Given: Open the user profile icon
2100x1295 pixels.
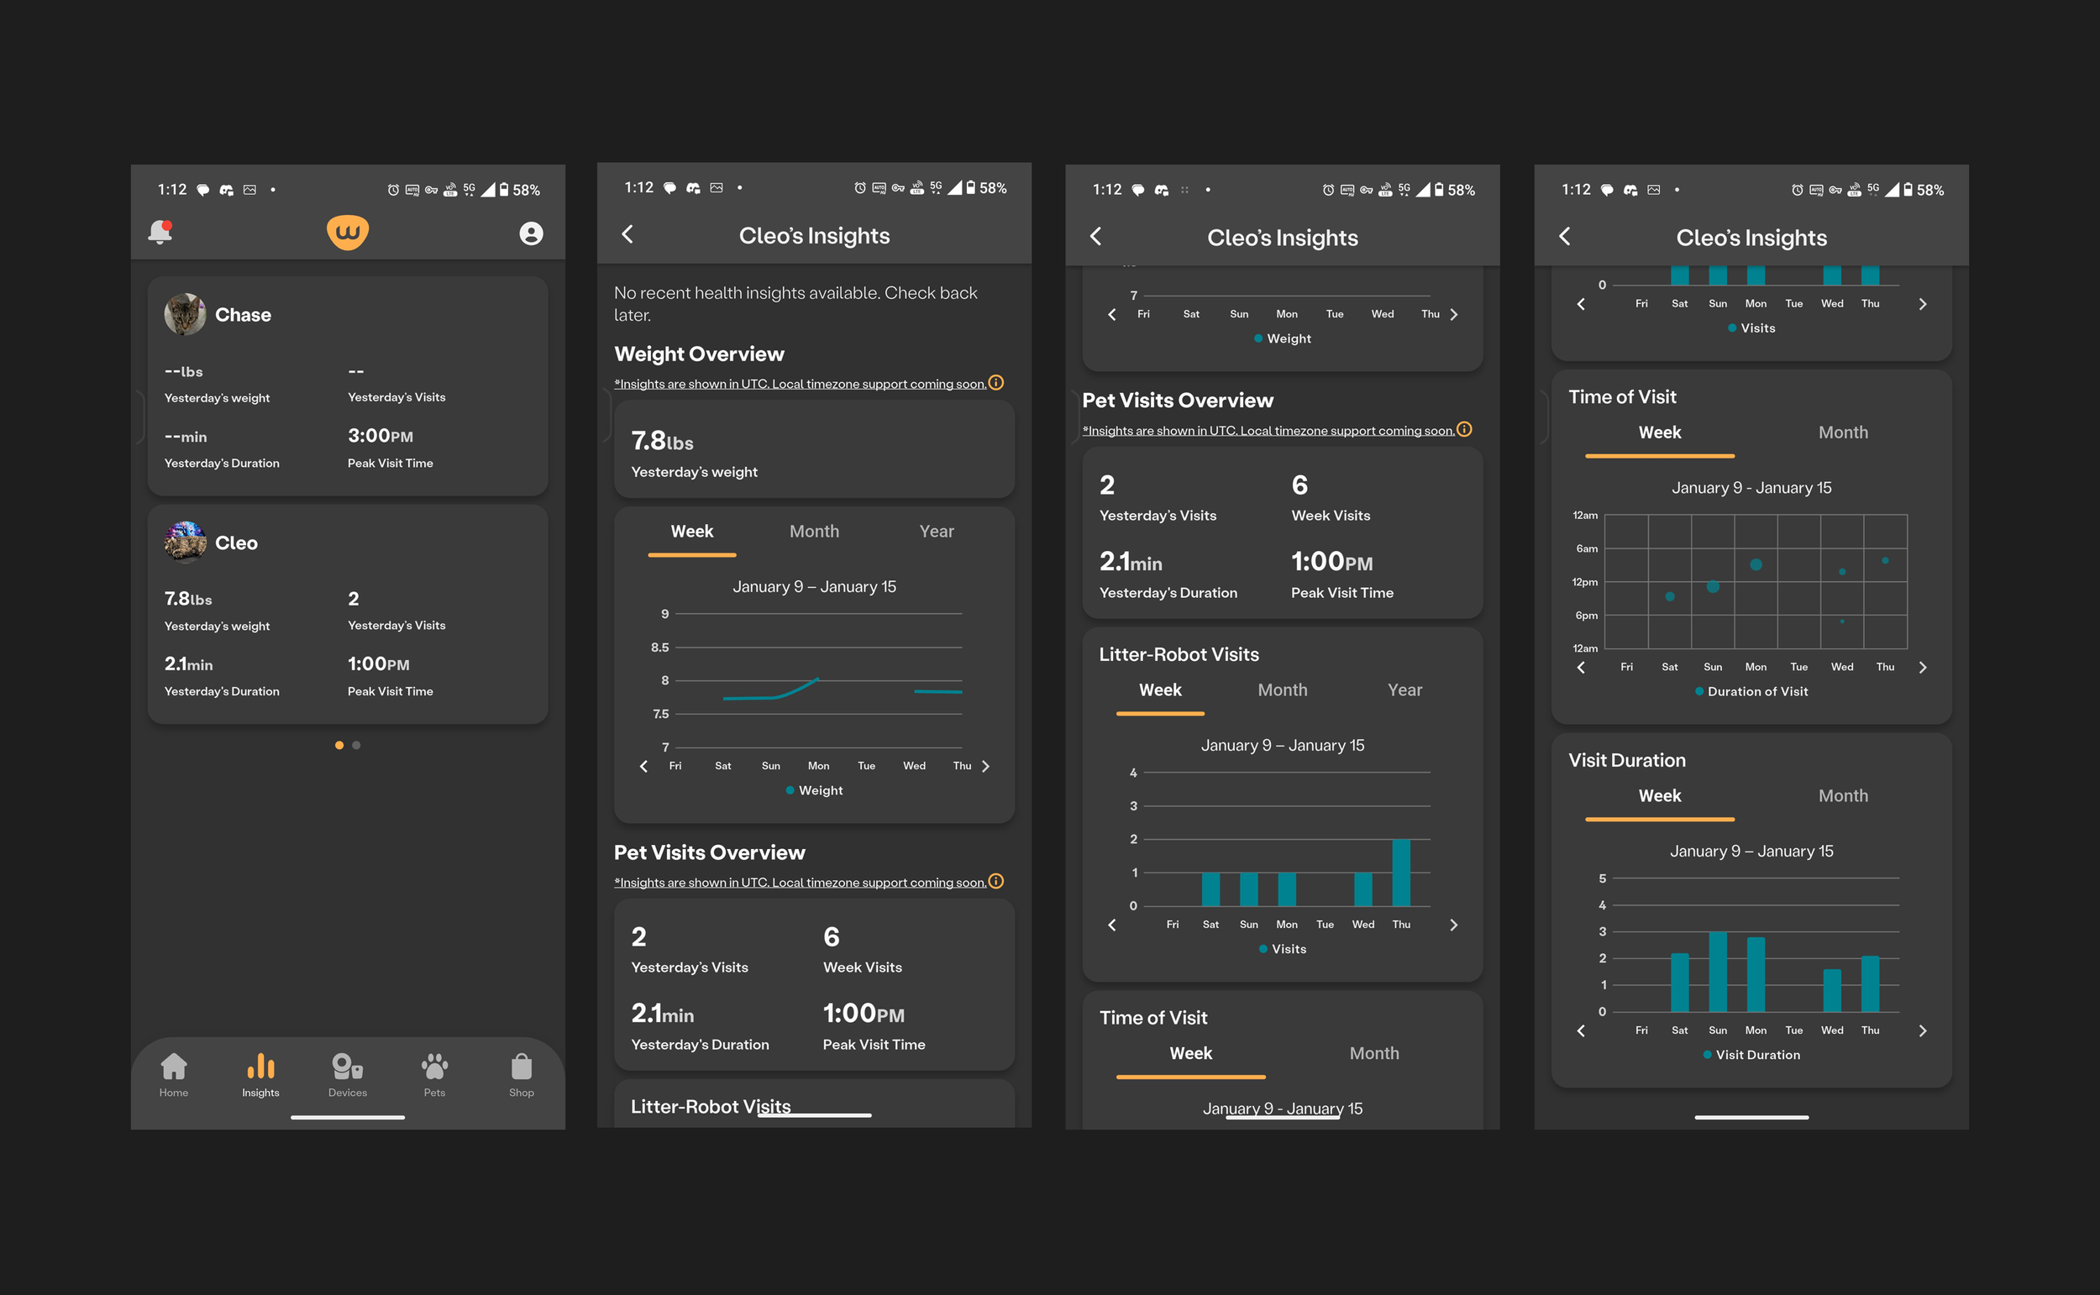Looking at the screenshot, I should (x=531, y=233).
